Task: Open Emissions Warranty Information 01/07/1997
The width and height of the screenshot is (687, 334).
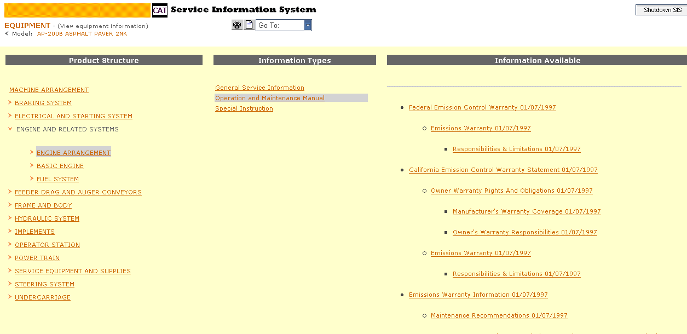Action: (x=478, y=295)
